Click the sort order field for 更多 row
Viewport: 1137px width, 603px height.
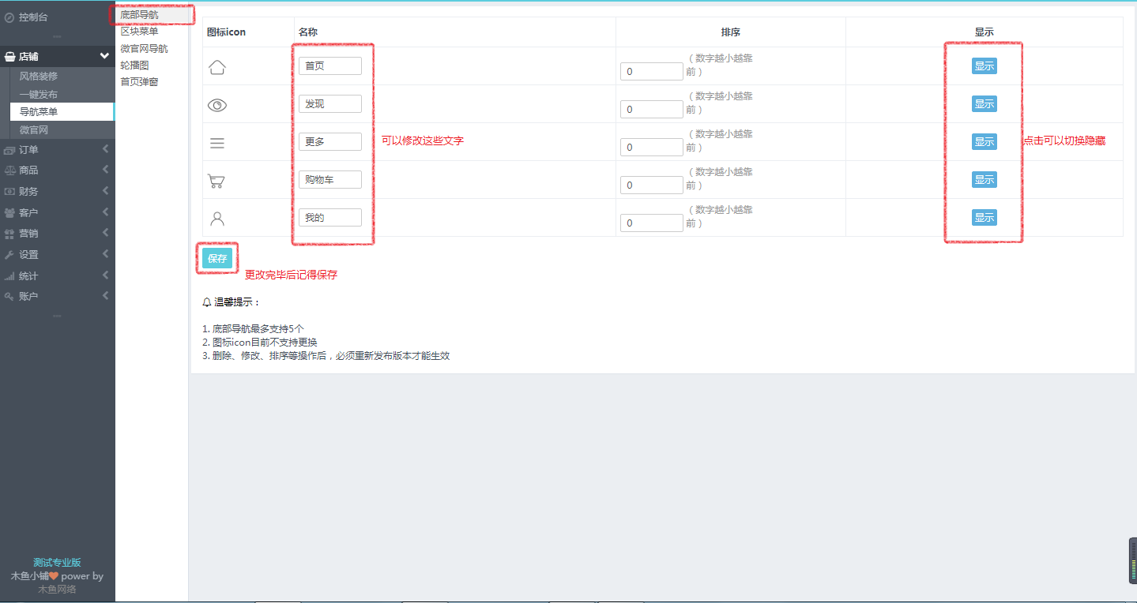pyautogui.click(x=651, y=148)
